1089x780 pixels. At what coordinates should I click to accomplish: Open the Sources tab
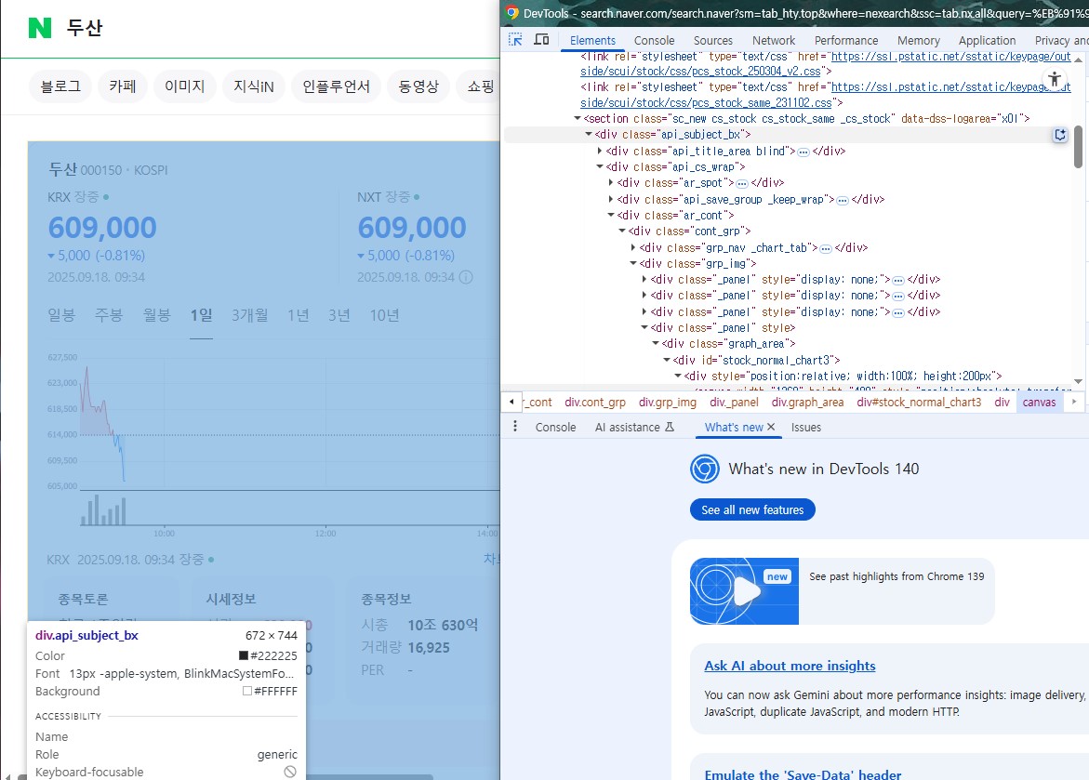712,40
